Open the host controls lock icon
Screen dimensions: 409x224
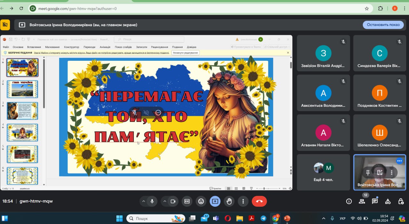coord(401,201)
